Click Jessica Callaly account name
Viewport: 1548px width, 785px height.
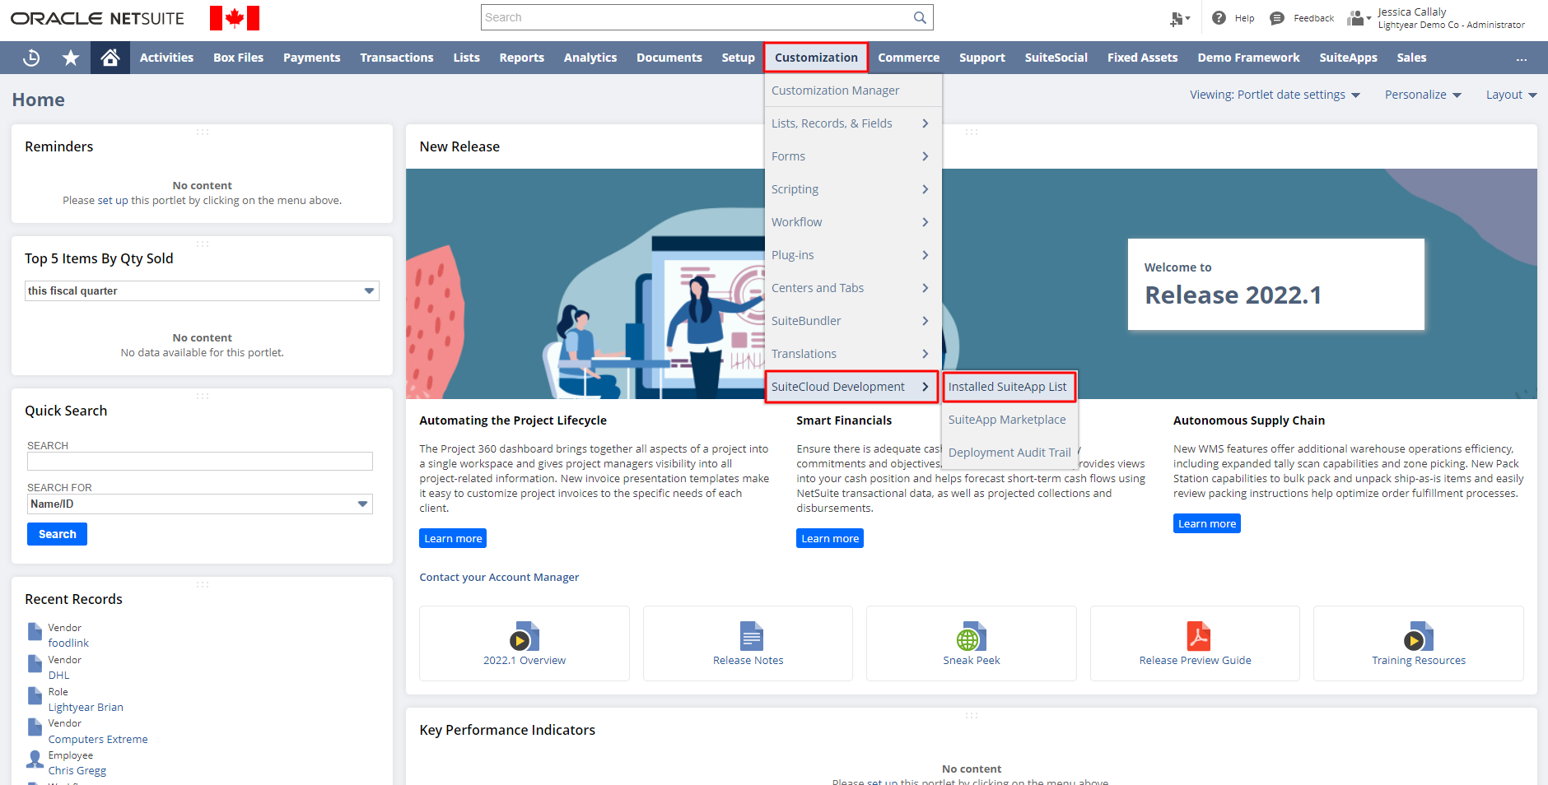point(1411,12)
